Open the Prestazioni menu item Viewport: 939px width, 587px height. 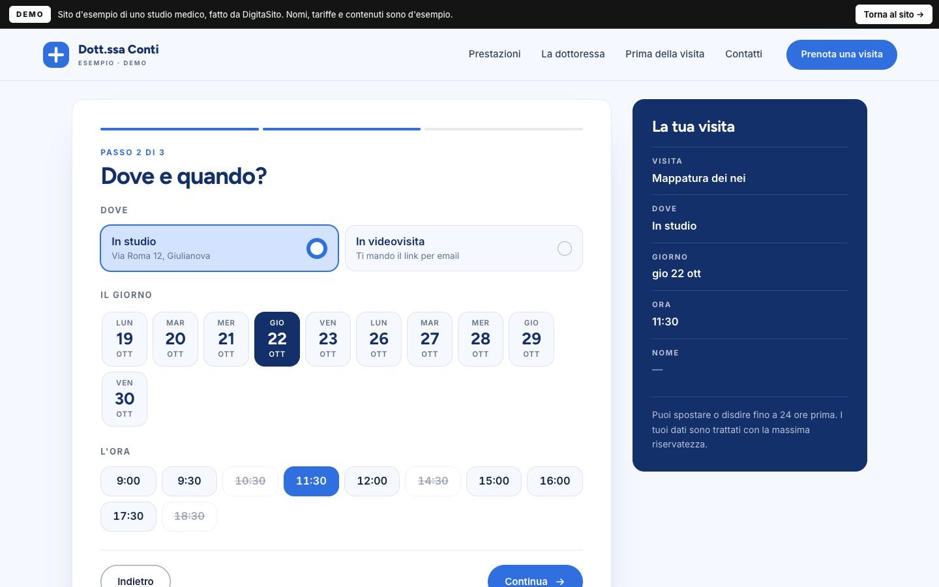coord(494,54)
